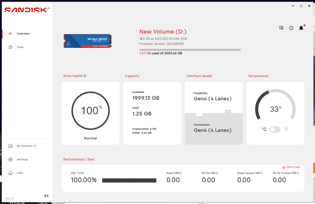
Task: Click the Temperature section heading
Action: (x=258, y=76)
